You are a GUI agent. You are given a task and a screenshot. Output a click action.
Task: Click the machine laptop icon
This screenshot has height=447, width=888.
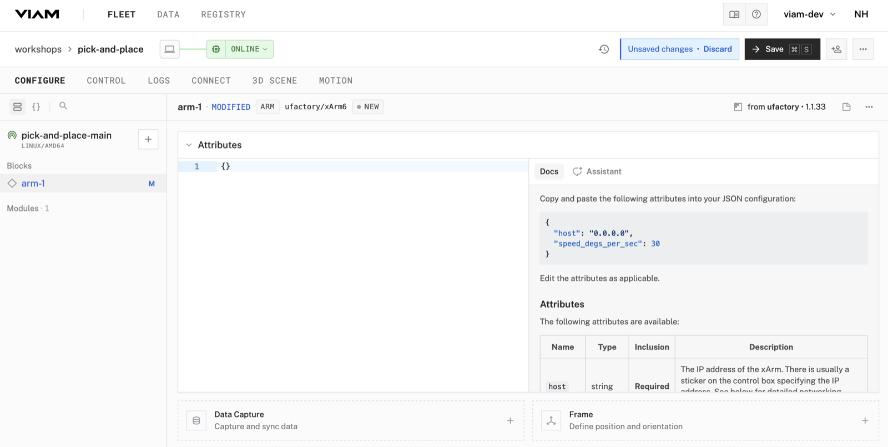pos(170,49)
